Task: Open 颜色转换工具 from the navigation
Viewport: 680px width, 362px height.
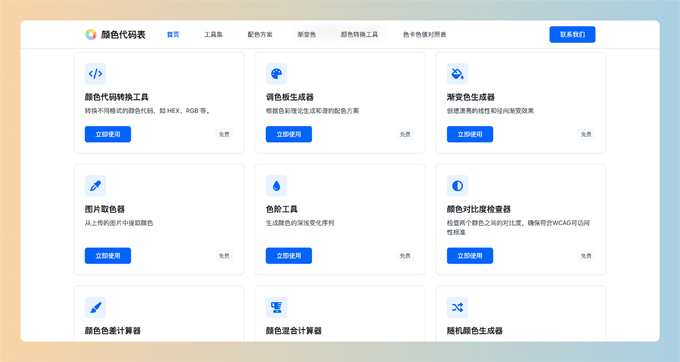Action: click(359, 34)
